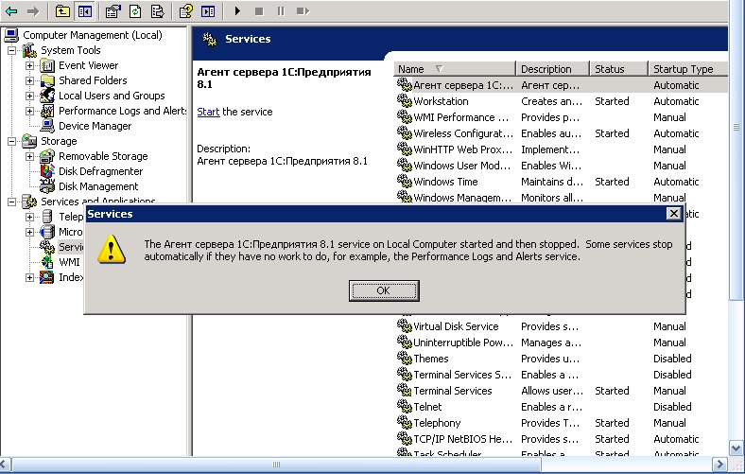Refresh the services list via the toolbar
Image resolution: width=745 pixels, height=474 pixels.
(x=135, y=11)
